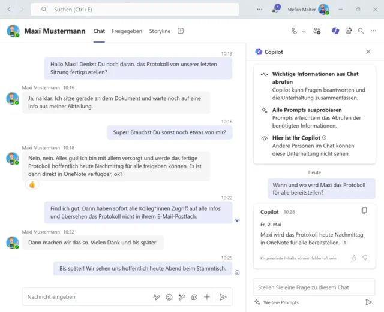
Task: Open the Copilot icon in chat header
Action: [x=335, y=31]
